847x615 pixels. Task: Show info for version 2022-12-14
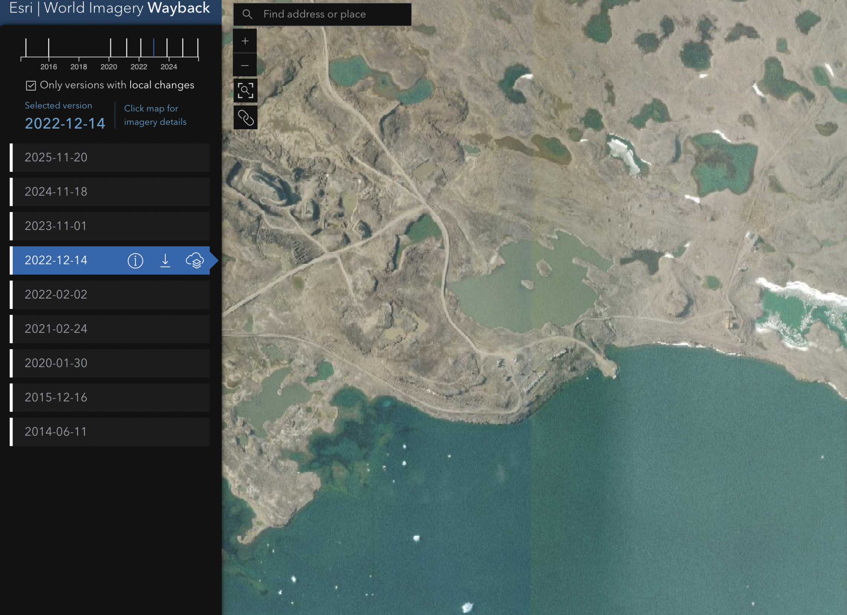[135, 261]
